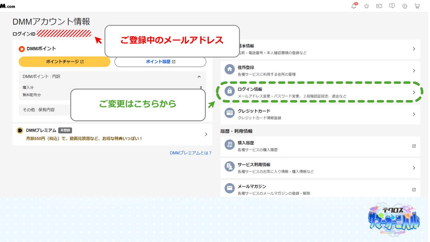Screen dimensions: 430x242
Task: Open the notifications bell icon
Action: click(x=354, y=6)
